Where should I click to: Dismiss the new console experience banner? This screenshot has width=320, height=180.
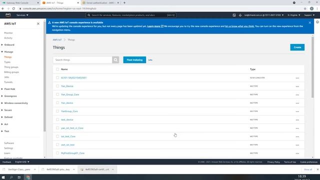(310, 22)
